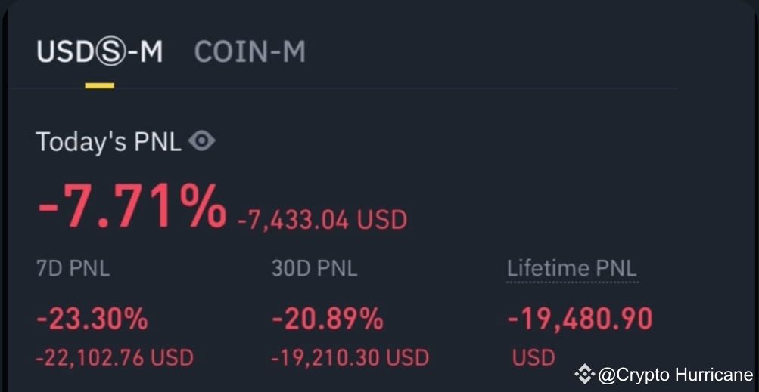Click the -7,433.04 USD amount
This screenshot has height=392, width=759.
pos(322,221)
